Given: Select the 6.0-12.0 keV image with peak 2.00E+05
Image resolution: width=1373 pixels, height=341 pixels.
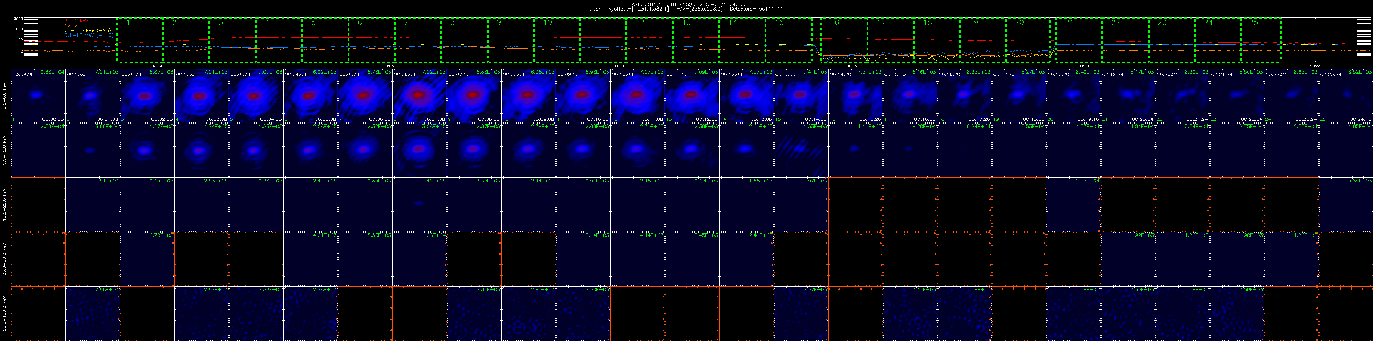Looking at the screenshot, I should [746, 150].
